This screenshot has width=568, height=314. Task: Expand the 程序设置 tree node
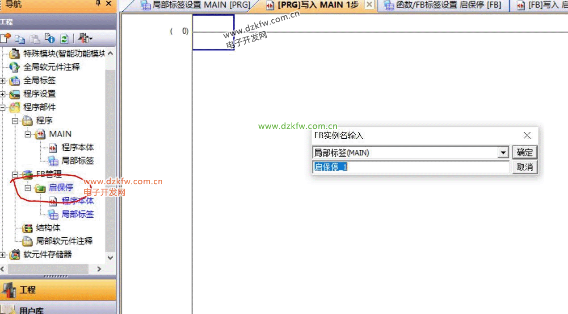point(3,94)
